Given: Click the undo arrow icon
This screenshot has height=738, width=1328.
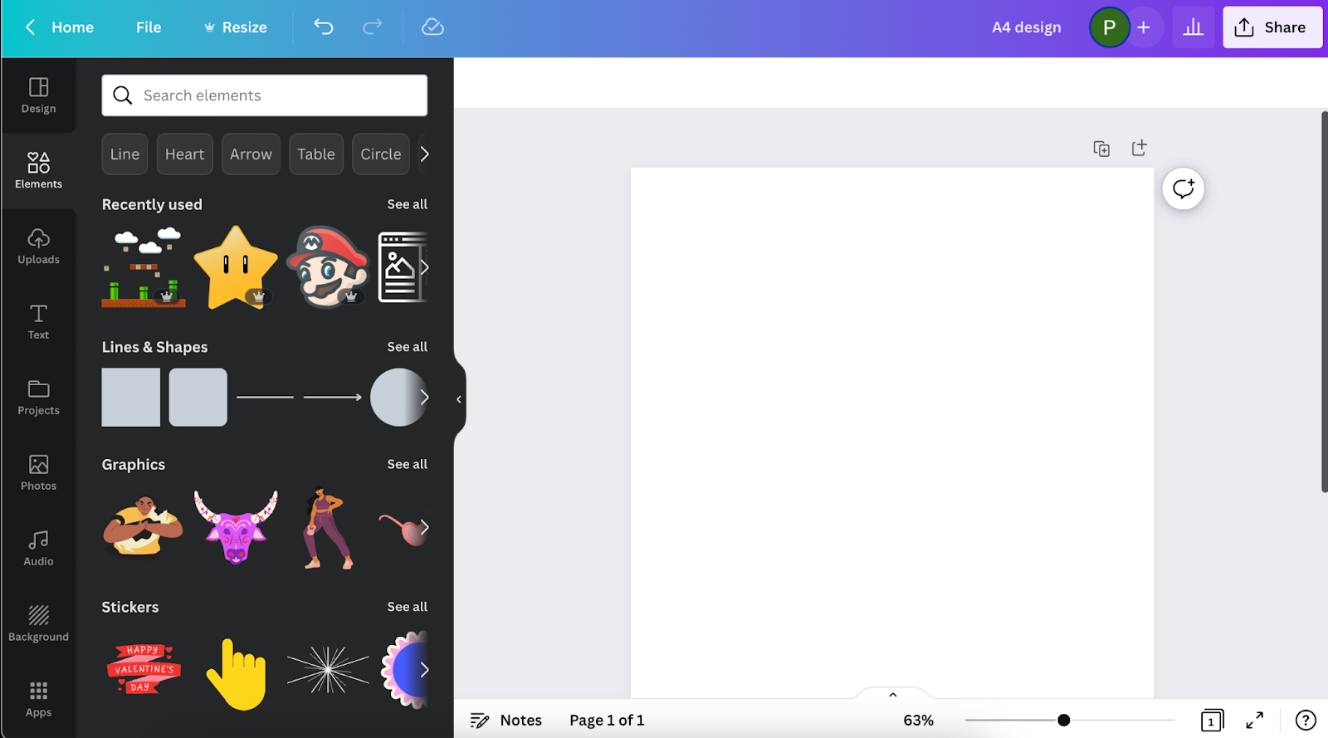Looking at the screenshot, I should [x=324, y=27].
